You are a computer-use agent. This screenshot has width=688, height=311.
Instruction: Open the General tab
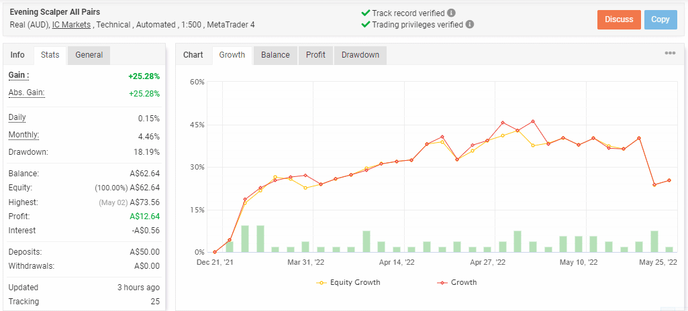[x=89, y=55]
